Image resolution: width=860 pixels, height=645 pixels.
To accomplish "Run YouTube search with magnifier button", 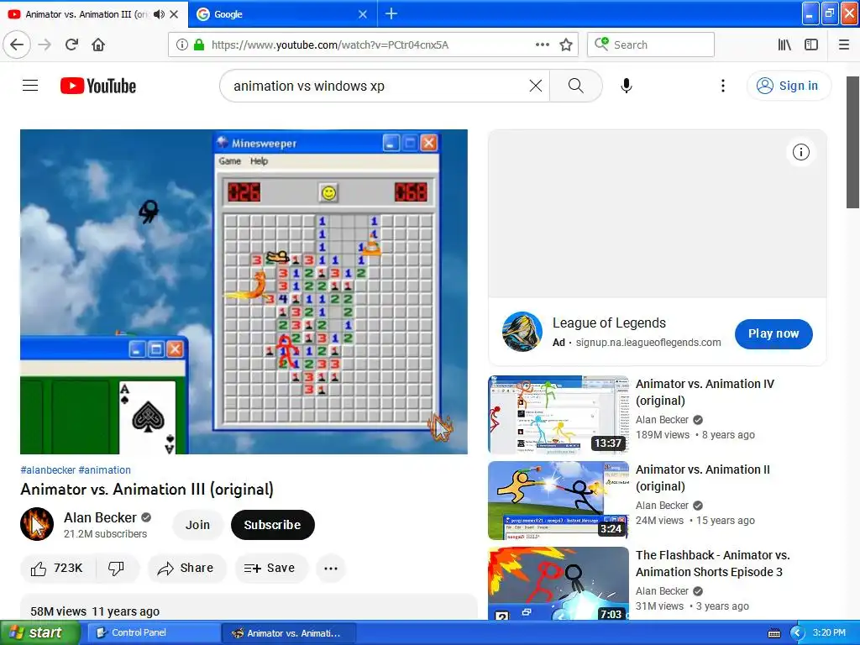I will click(576, 86).
